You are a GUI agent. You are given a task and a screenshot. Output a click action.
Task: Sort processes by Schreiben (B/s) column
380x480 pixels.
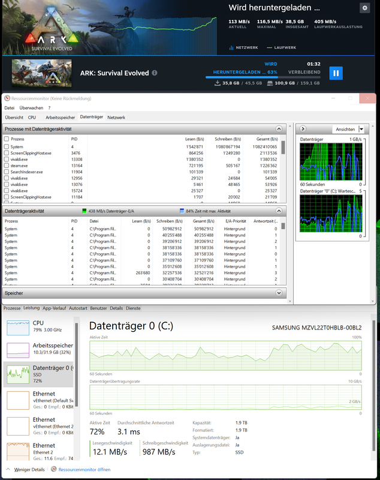(228, 139)
